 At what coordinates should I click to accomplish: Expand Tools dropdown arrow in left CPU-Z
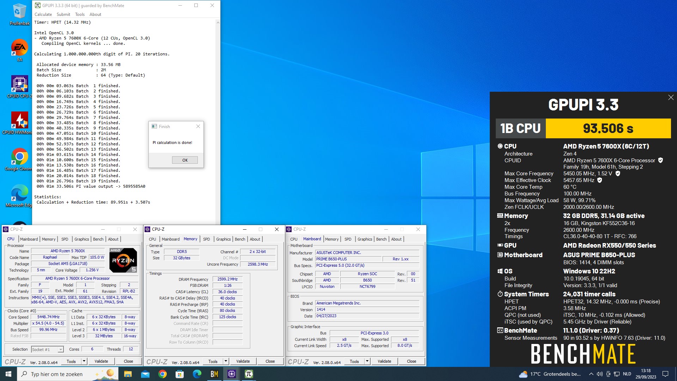(x=84, y=361)
